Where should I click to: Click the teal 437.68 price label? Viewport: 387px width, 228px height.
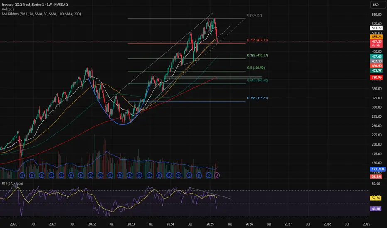376,56
